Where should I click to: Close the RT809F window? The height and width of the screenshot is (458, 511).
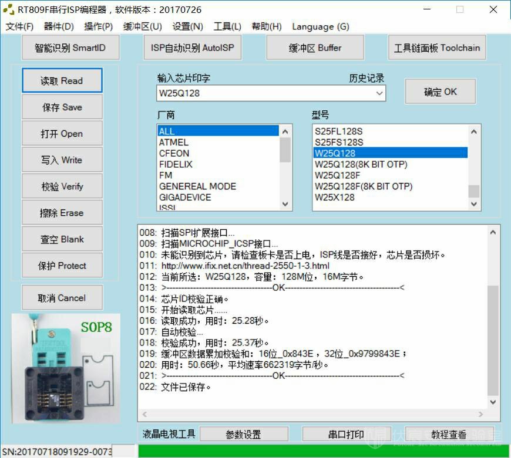click(493, 9)
